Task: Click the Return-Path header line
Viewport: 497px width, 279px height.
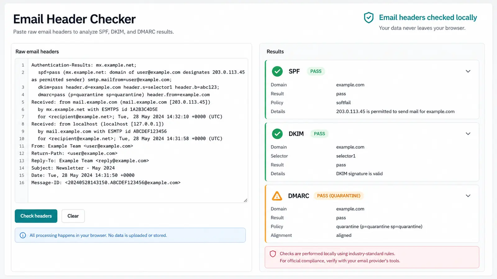Action: [x=74, y=153]
